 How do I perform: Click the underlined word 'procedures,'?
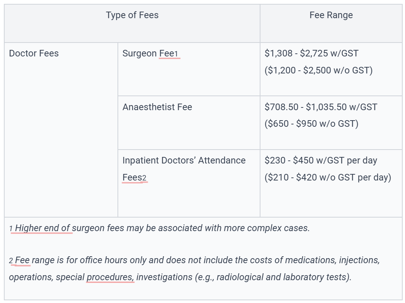coord(110,277)
